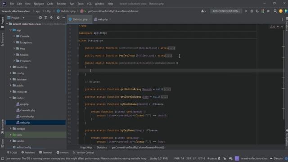288x162 pixels.
Task: Expand the storage folder
Action: 10,129
